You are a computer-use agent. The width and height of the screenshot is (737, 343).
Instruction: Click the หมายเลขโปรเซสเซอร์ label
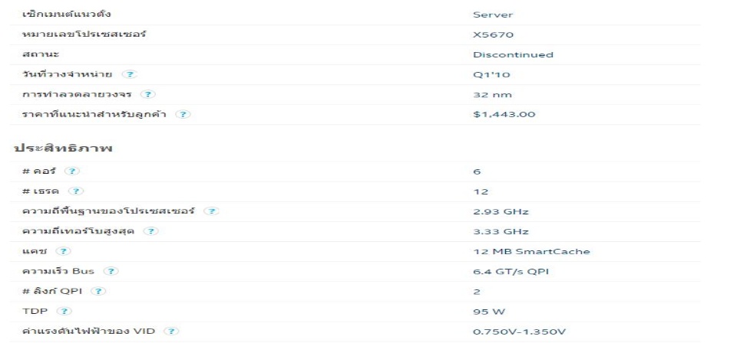point(84,34)
